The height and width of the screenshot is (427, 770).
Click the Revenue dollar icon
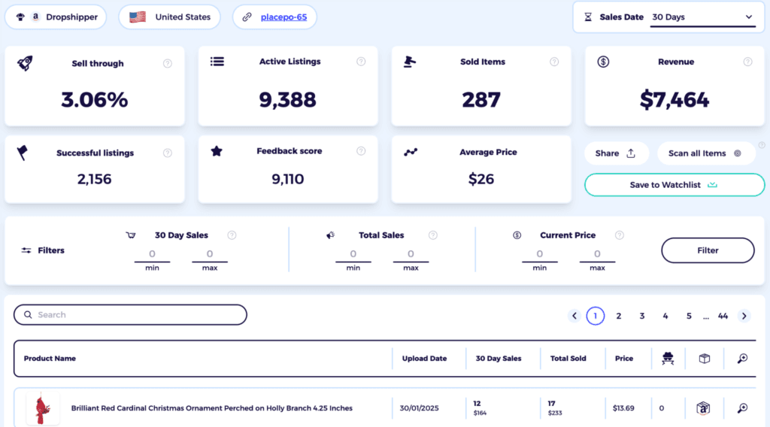tap(603, 62)
